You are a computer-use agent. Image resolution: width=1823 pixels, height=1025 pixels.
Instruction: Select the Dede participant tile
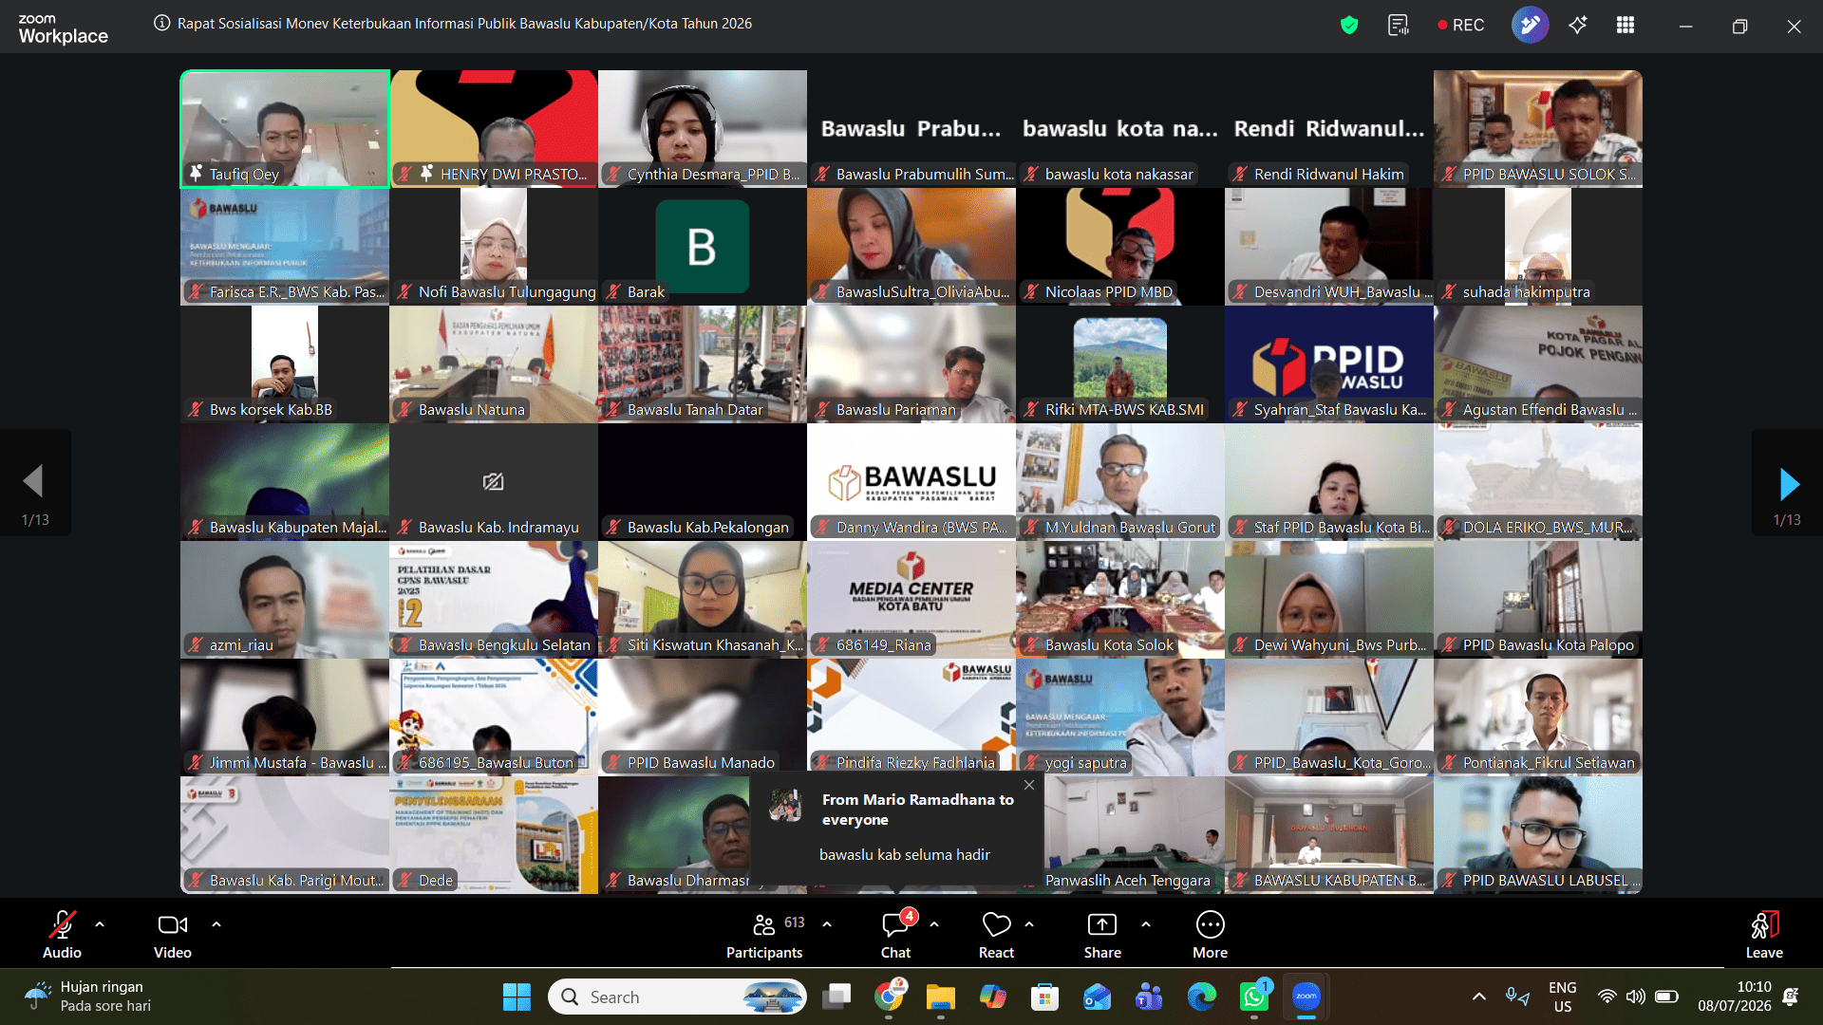click(x=494, y=835)
